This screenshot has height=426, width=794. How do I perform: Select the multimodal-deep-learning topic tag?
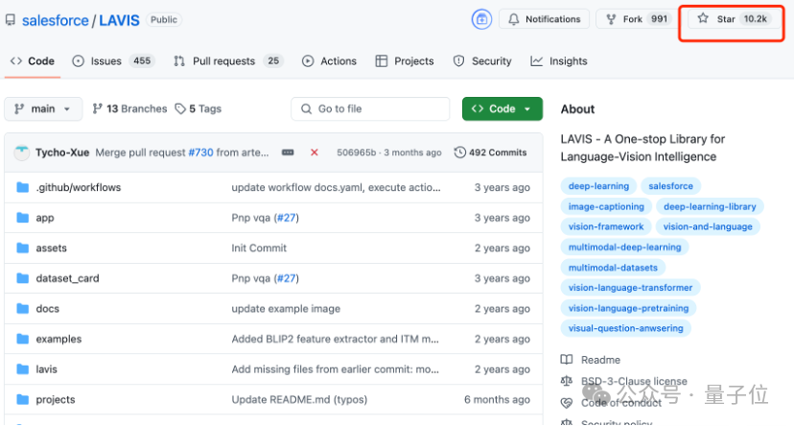(x=624, y=248)
